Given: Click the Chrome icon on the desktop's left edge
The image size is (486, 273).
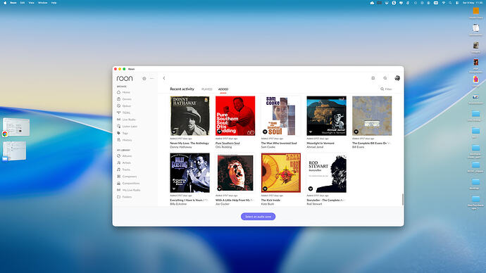Looking at the screenshot, I should click(5, 134).
